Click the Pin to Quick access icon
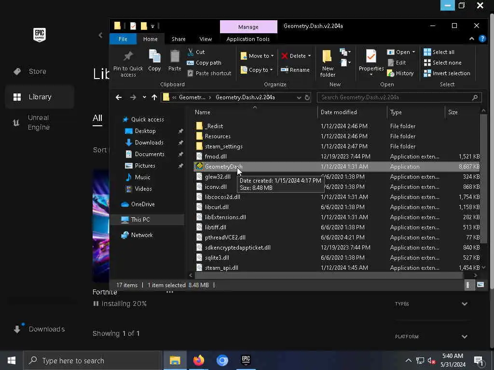The image size is (494, 370). 128,63
